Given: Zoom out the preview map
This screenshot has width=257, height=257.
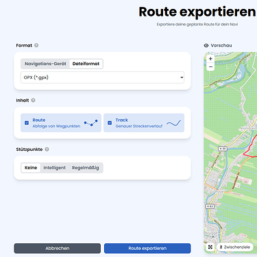Looking at the screenshot, I should tap(210, 66).
